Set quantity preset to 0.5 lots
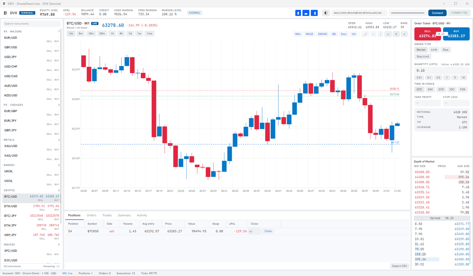Image resolution: width=473 pixels, height=276 pixels. (x=438, y=78)
